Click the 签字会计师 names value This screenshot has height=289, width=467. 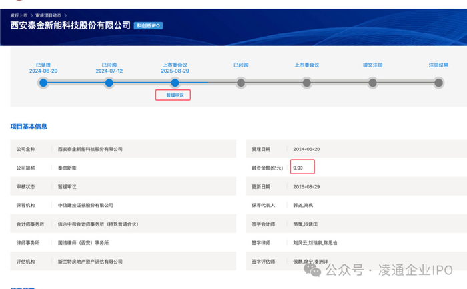click(306, 224)
